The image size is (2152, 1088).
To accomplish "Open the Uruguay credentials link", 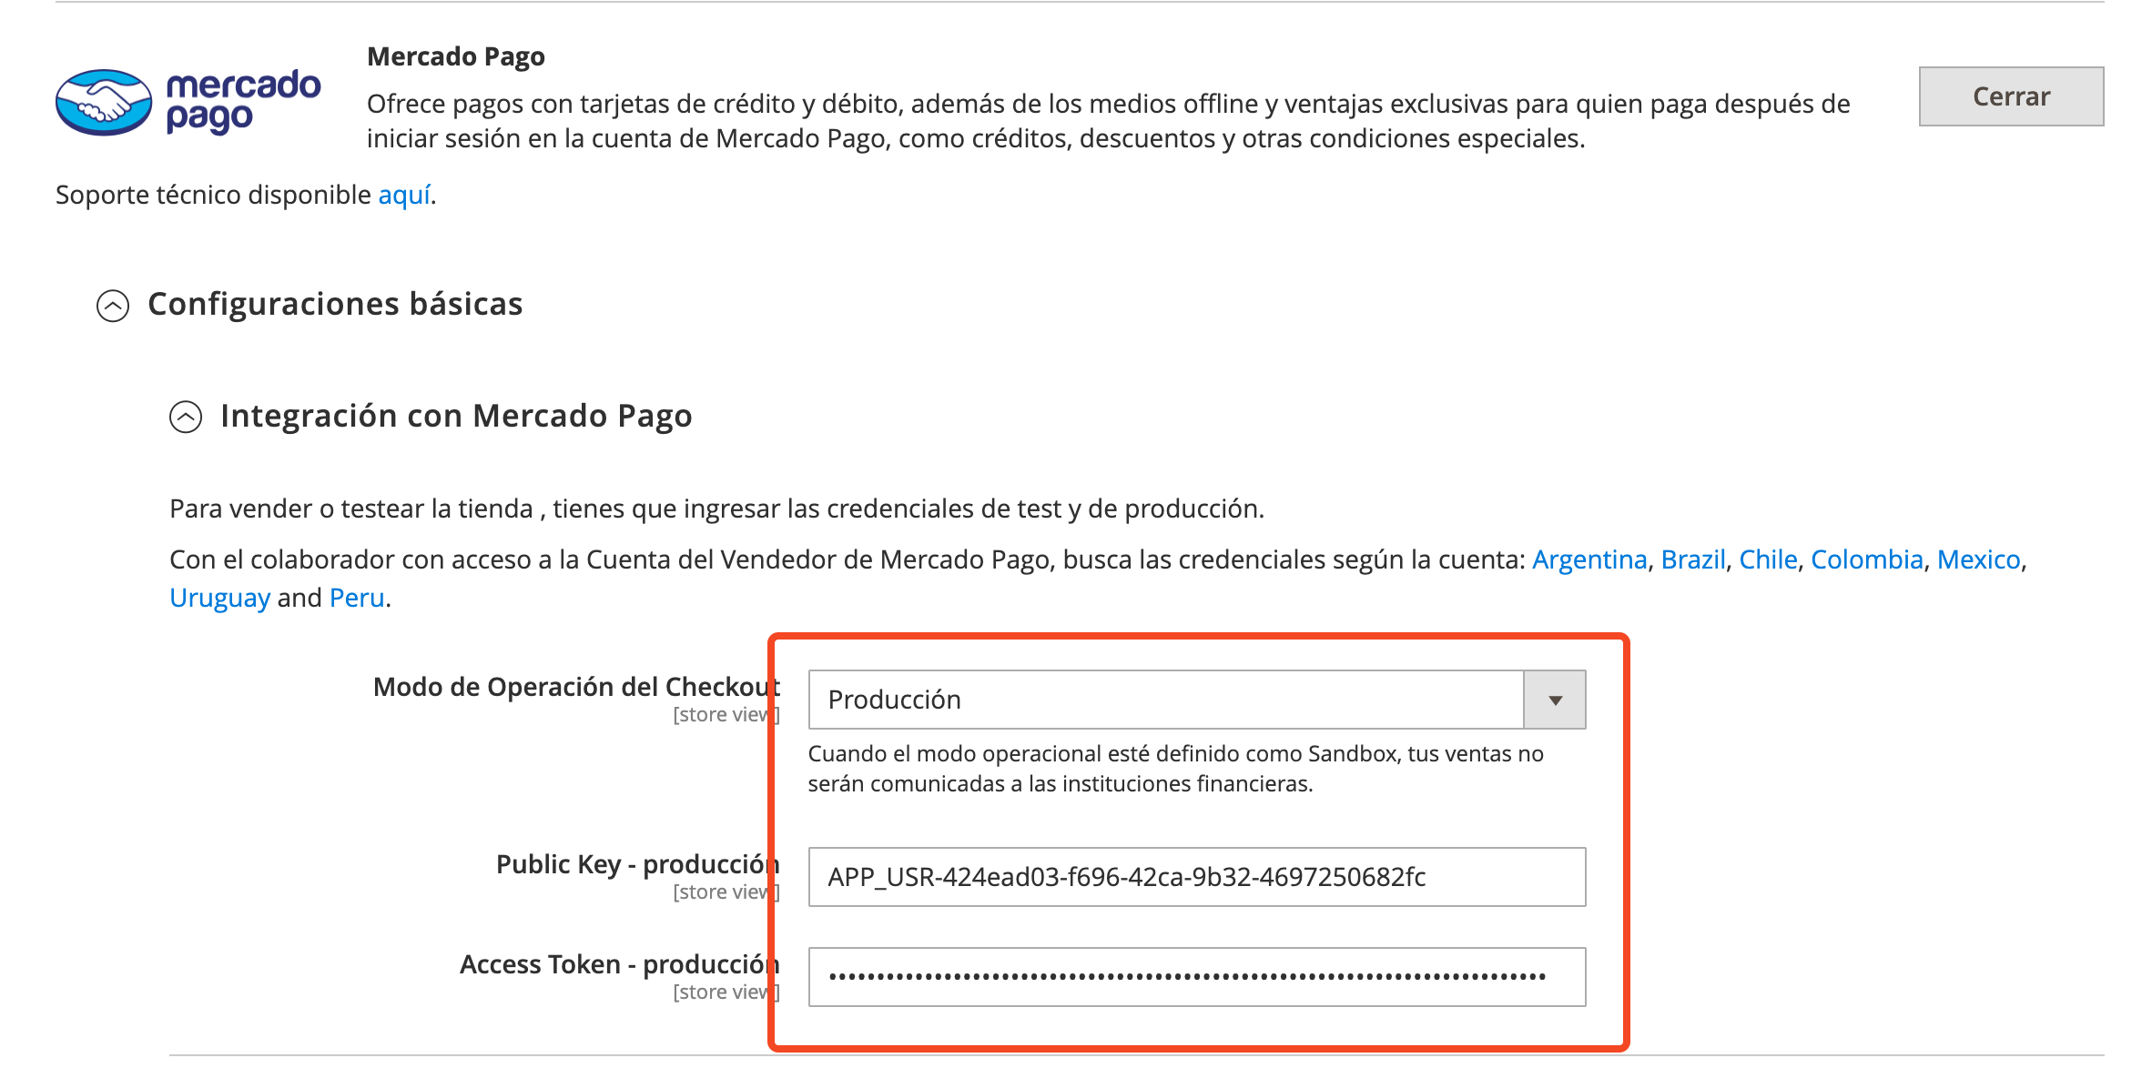I will (219, 598).
